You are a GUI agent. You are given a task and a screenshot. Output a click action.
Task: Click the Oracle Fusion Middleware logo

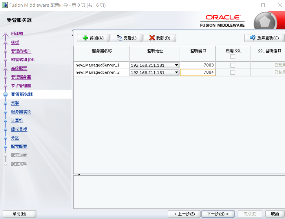(222, 20)
